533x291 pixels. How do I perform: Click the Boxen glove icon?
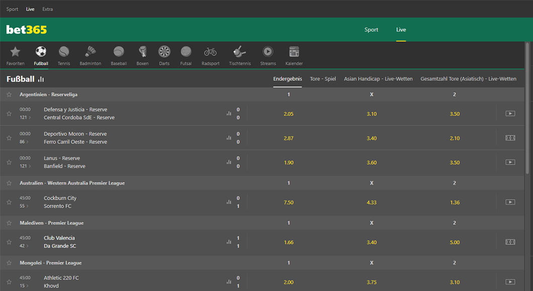click(142, 52)
